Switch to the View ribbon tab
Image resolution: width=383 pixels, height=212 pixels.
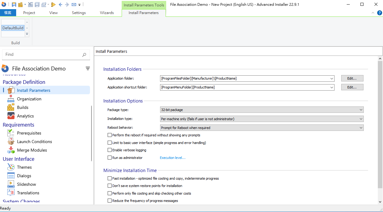coord(54,13)
